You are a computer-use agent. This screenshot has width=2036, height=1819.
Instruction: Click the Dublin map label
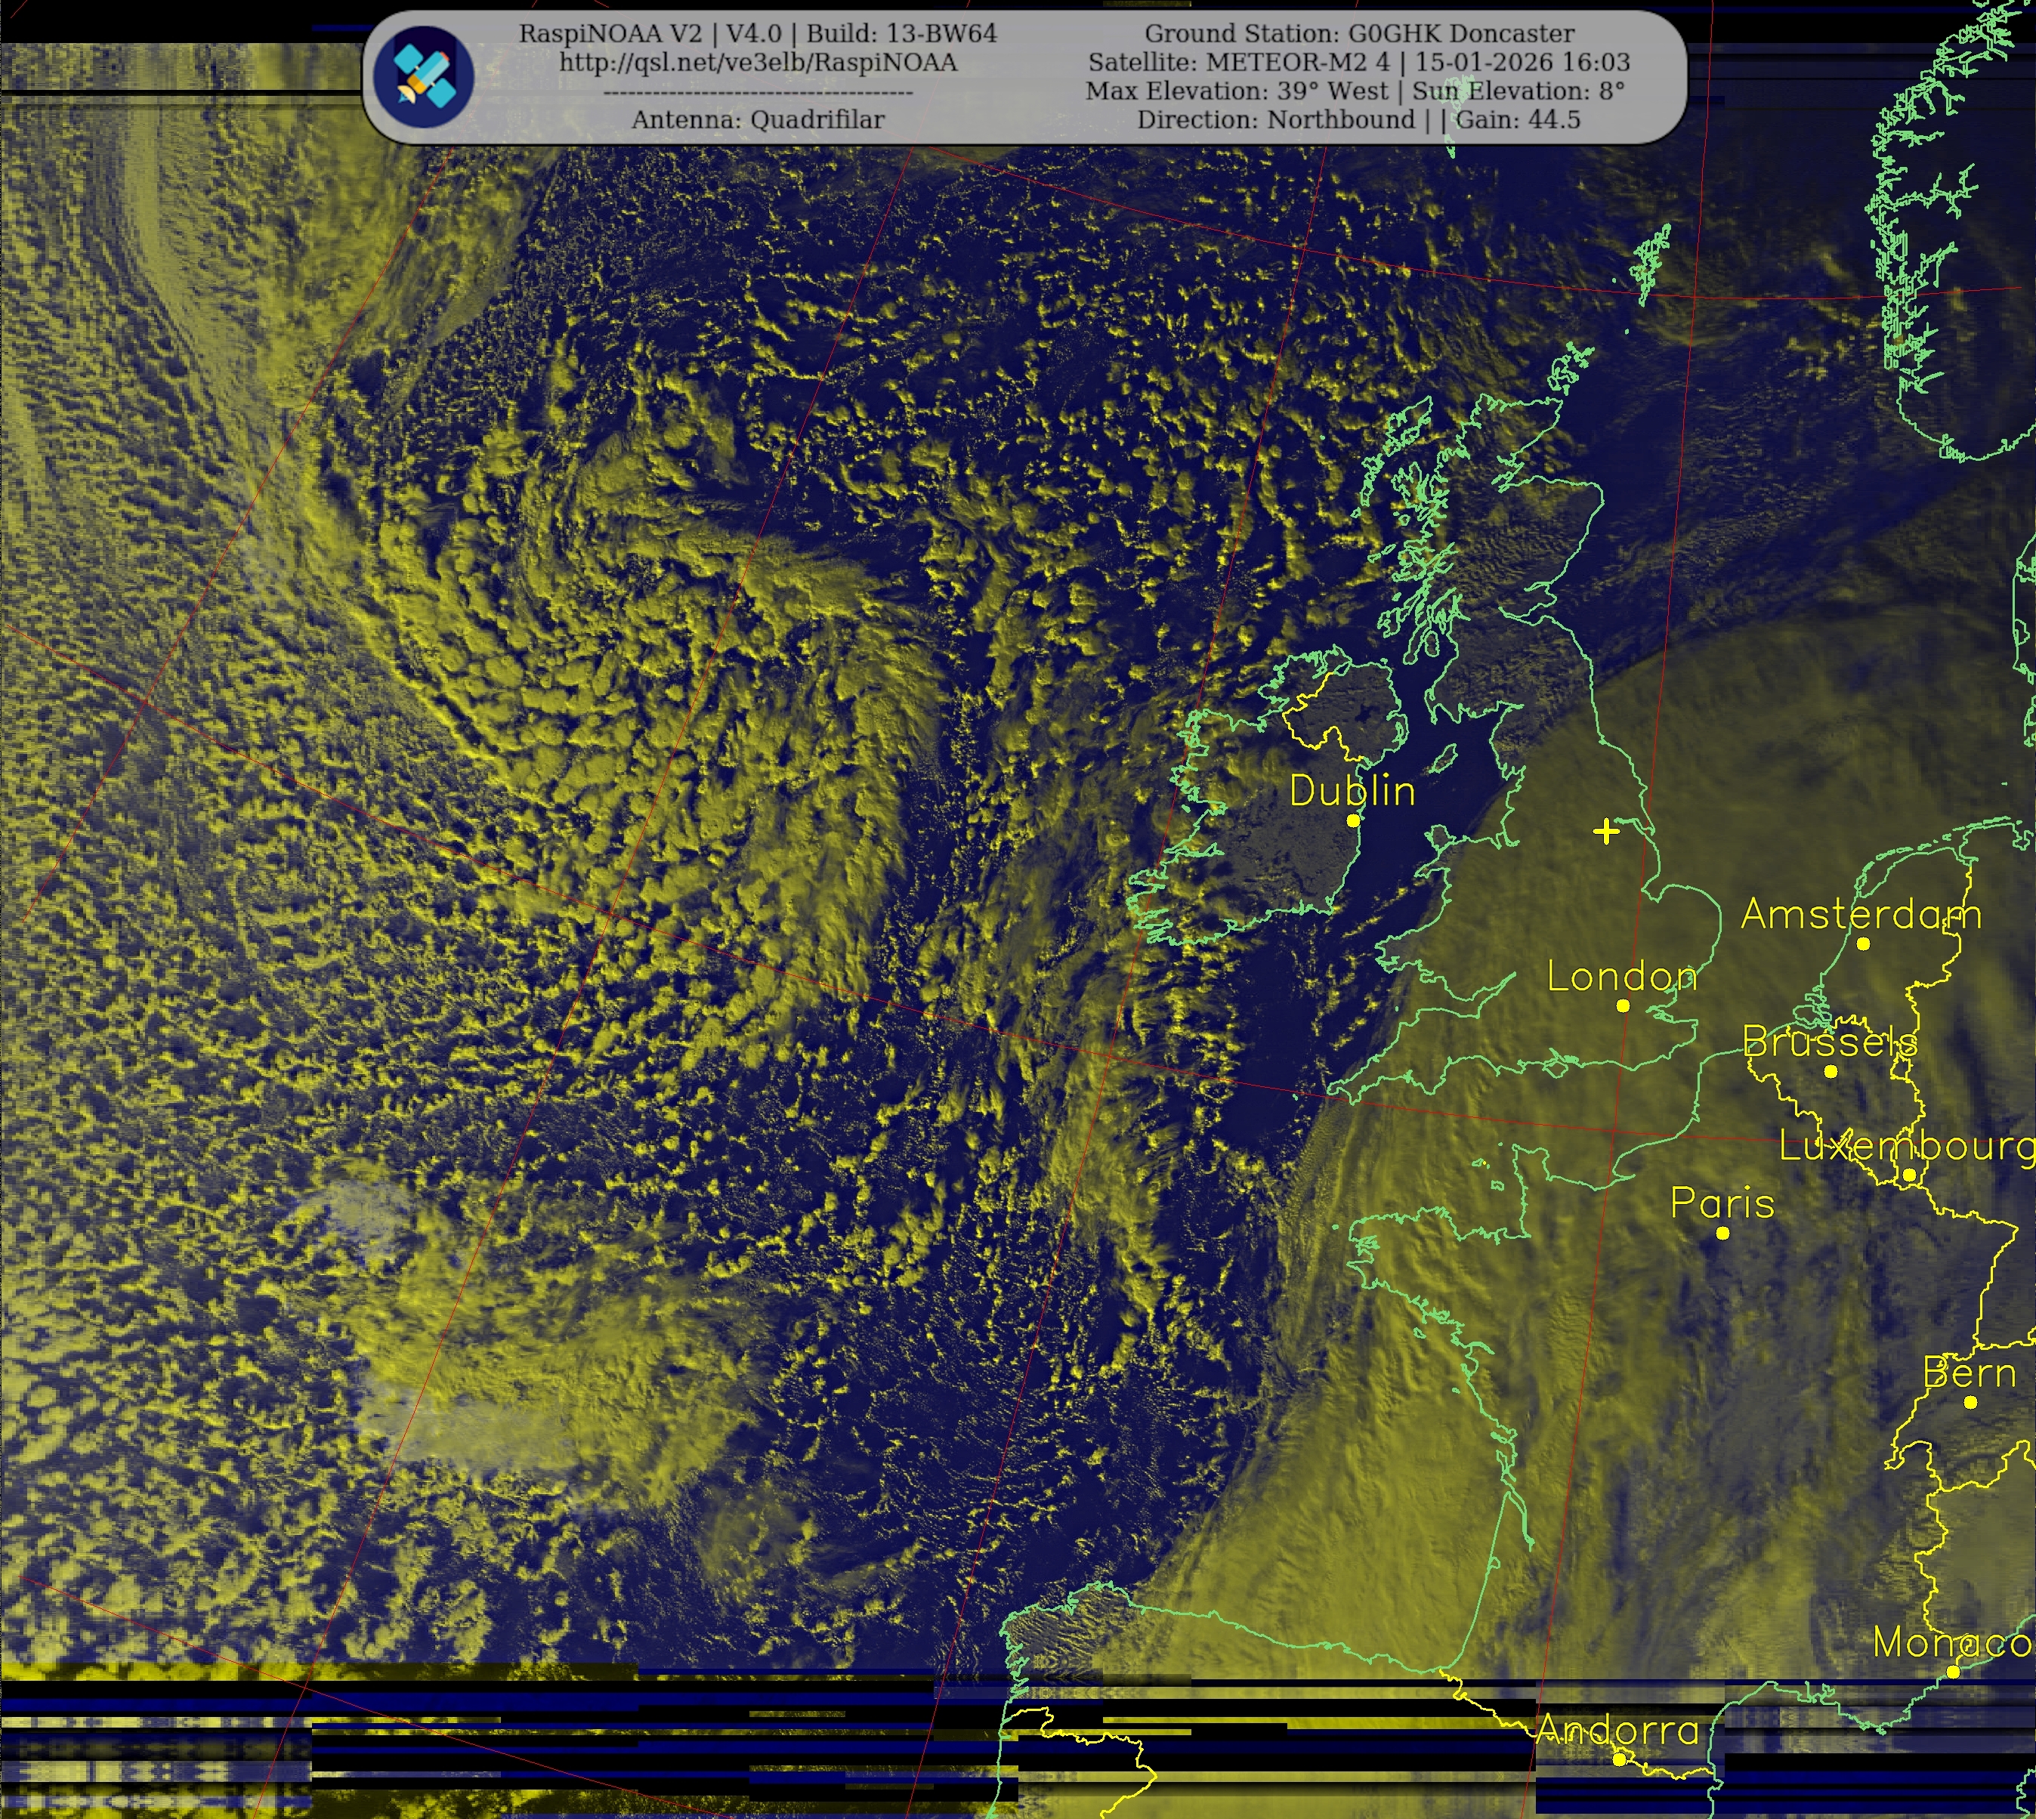point(1352,792)
